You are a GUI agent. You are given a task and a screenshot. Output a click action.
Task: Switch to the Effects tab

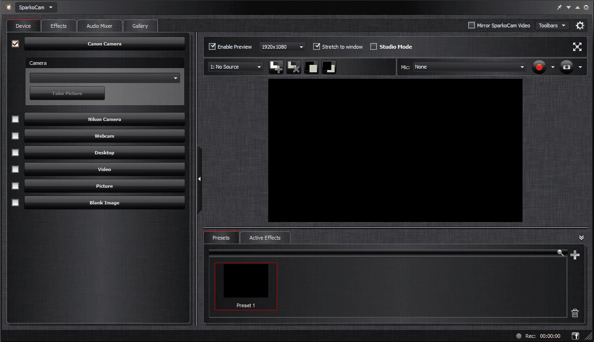click(58, 25)
